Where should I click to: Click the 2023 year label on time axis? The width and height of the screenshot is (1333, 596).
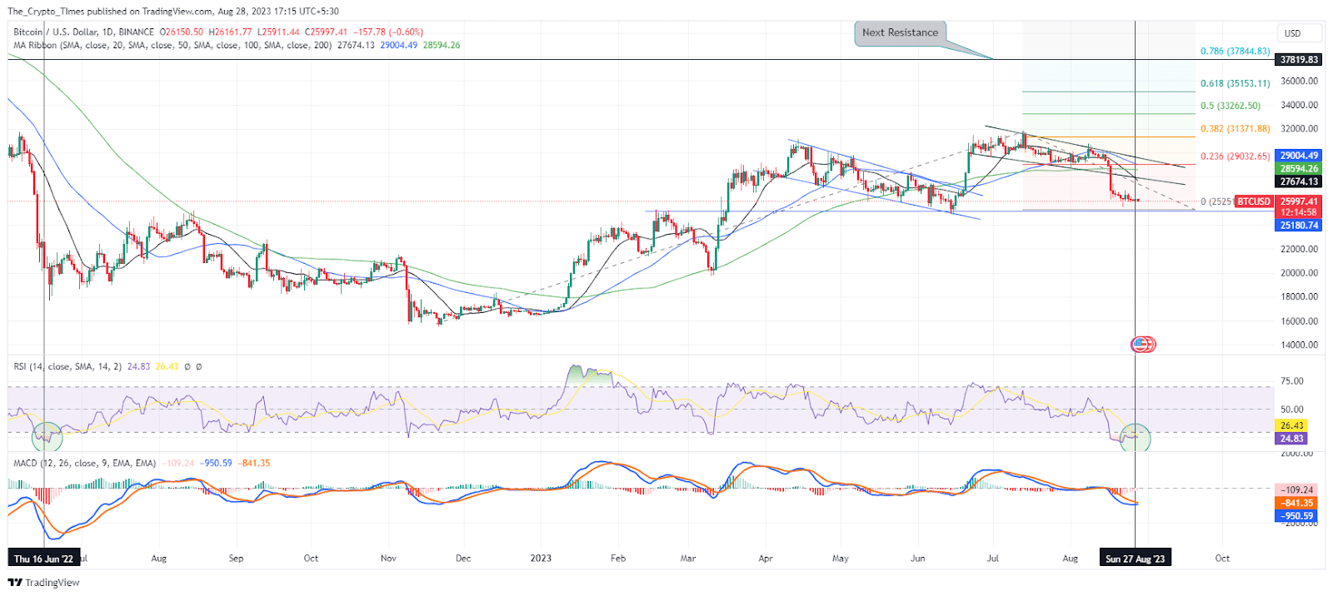pos(541,559)
